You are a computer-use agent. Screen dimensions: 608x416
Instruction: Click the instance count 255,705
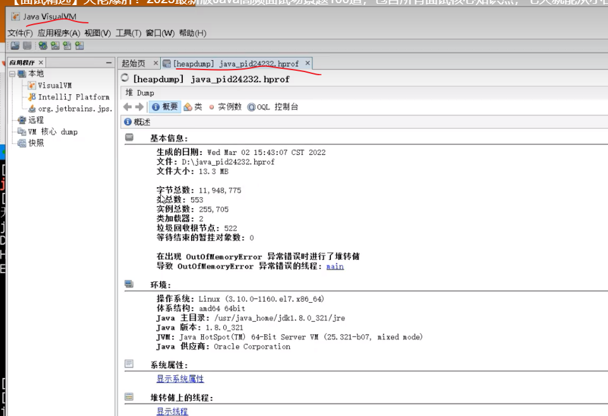[x=214, y=209]
